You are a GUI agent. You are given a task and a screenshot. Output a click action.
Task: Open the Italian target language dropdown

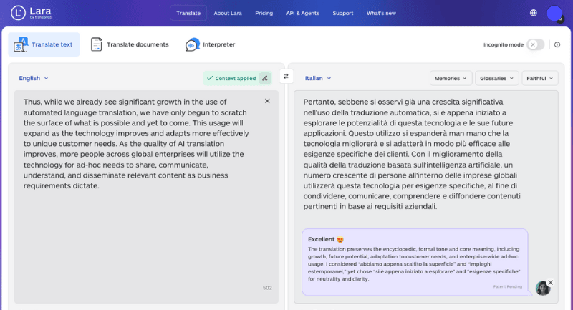coord(318,78)
